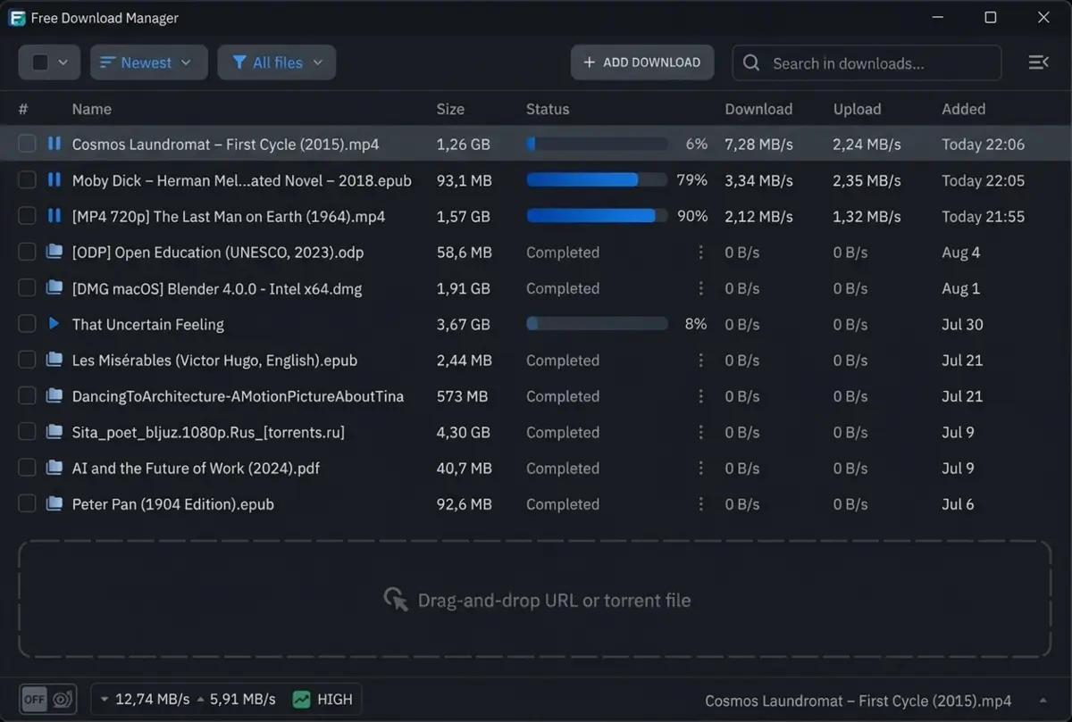This screenshot has width=1072, height=722.
Task: Tick the checkbox for Cosmos Laundromat
Action: click(x=28, y=144)
